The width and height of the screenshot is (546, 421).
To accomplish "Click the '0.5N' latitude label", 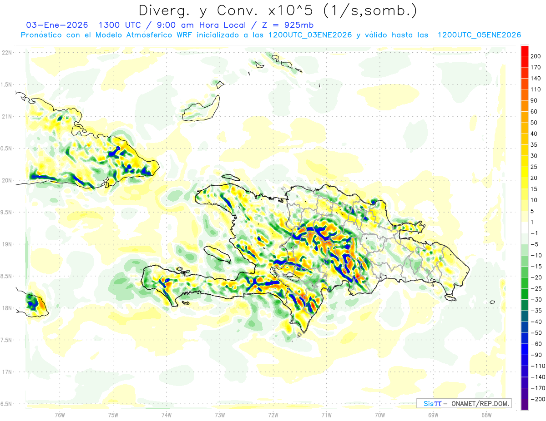I will (7, 149).
